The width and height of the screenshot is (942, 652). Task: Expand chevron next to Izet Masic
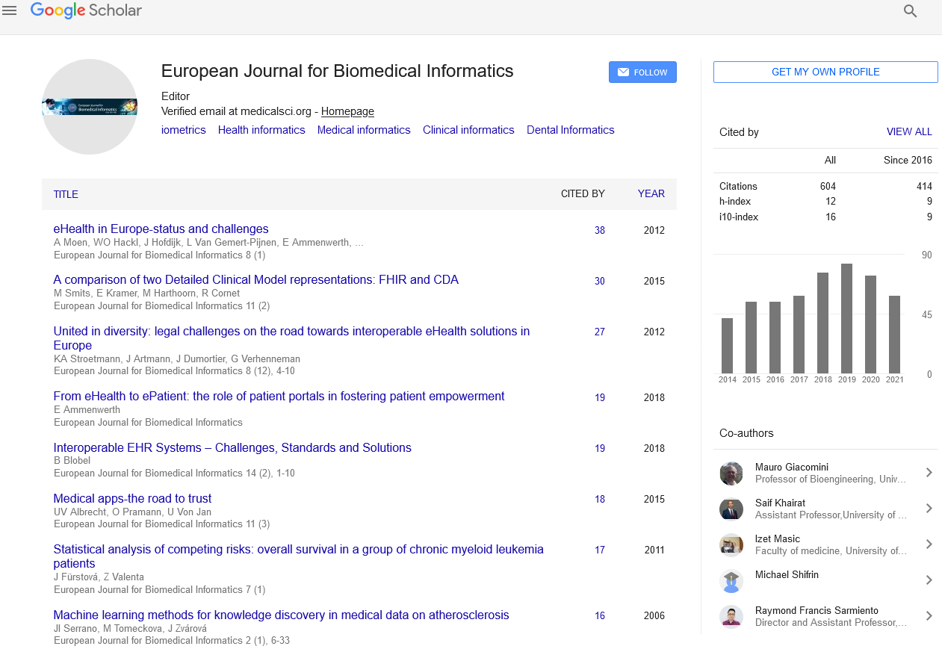[x=929, y=544]
